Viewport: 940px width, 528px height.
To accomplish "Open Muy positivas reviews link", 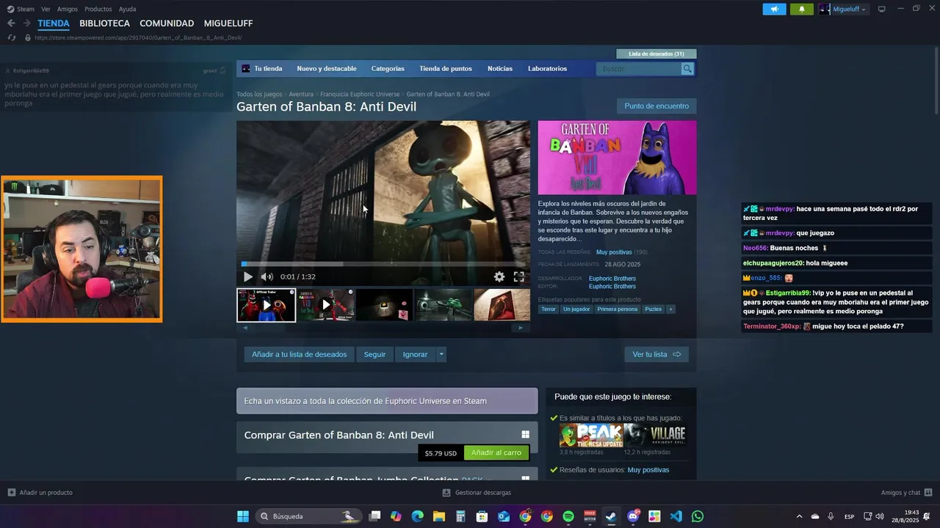I will coord(614,252).
